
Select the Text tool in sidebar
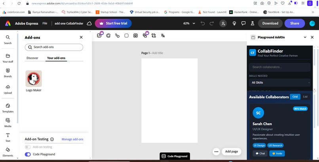click(x=8, y=137)
